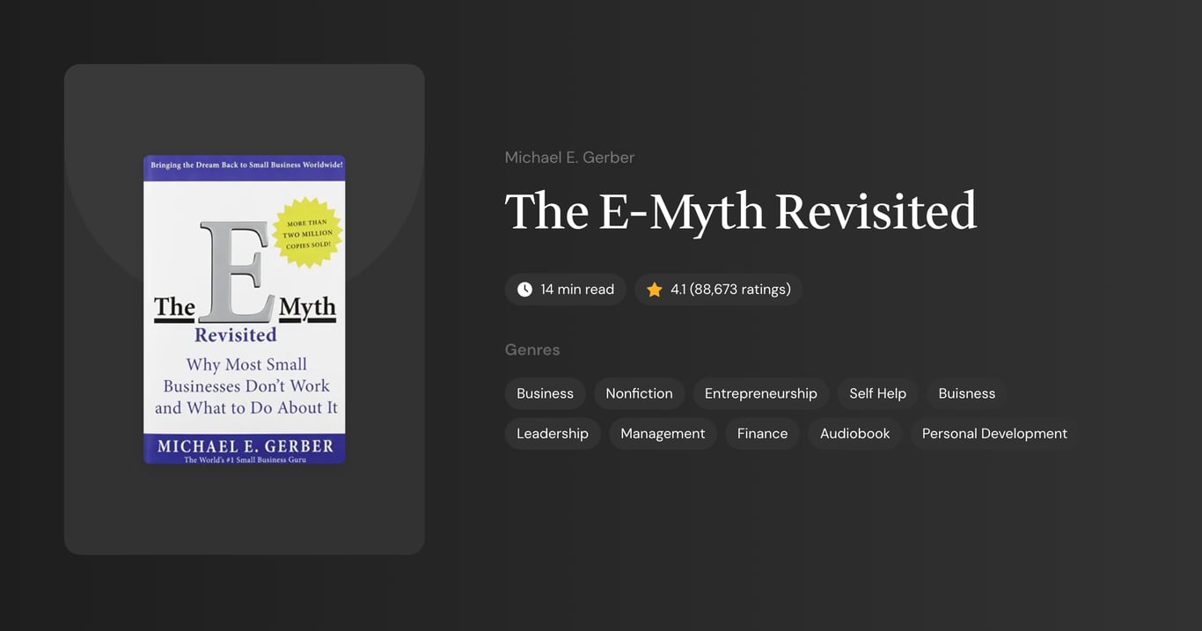
Task: Select the Audiobook genre tag
Action: 854,433
